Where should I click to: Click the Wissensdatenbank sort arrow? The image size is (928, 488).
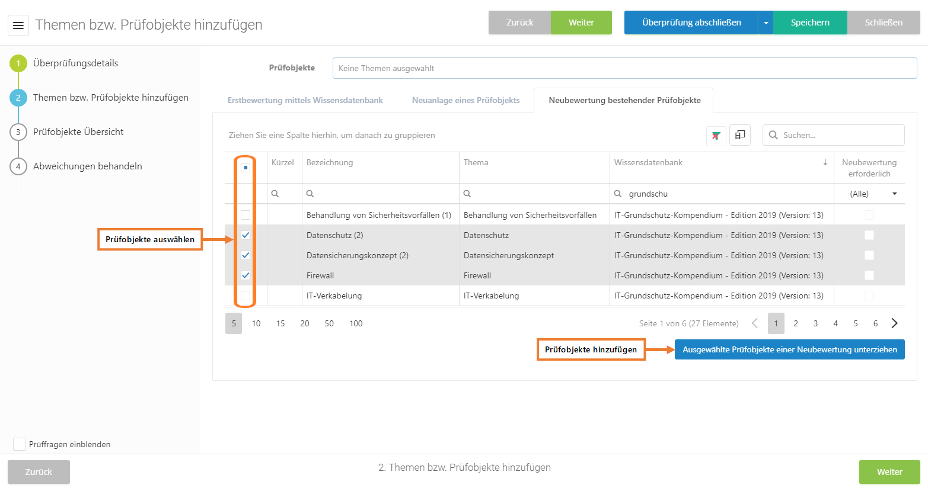825,162
